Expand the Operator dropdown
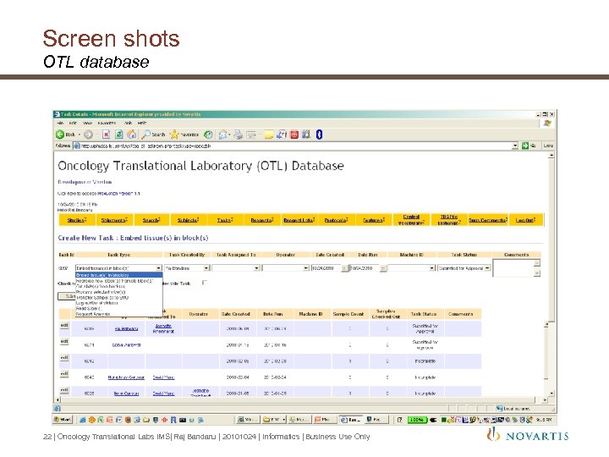This screenshot has height=457, width=609. tap(306, 268)
